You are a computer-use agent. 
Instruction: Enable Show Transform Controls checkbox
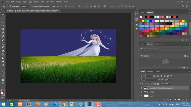32,6
